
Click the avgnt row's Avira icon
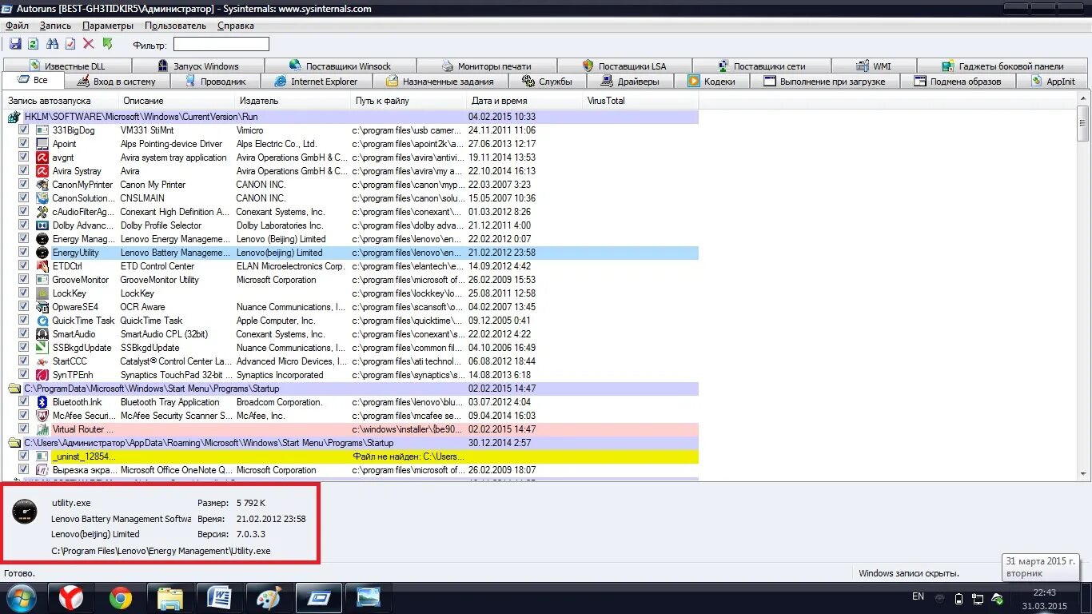point(42,157)
